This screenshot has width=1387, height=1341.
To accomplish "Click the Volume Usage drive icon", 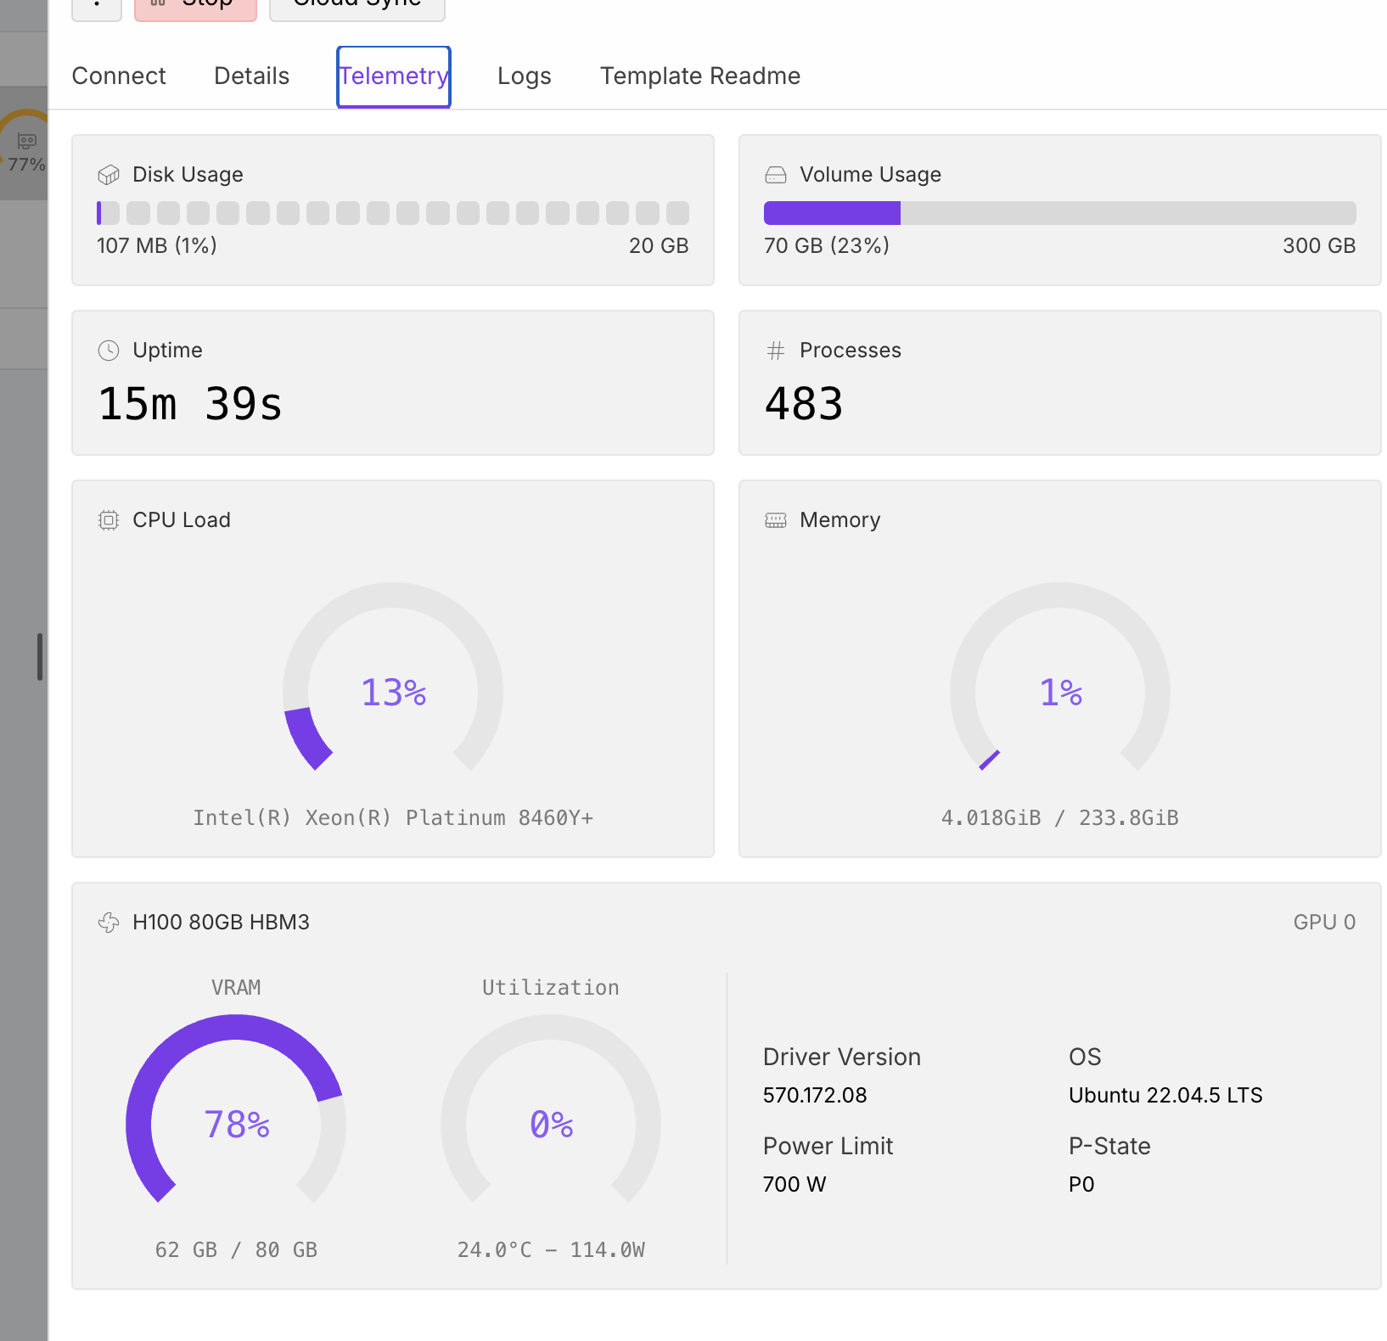I will [x=776, y=175].
